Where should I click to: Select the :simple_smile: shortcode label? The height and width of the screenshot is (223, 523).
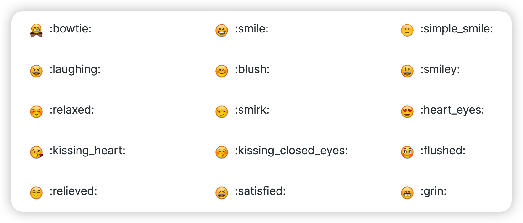tap(457, 29)
